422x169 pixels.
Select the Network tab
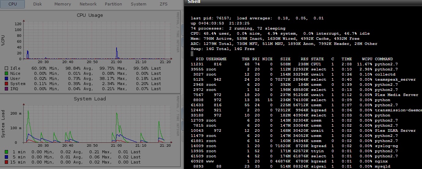click(88, 4)
